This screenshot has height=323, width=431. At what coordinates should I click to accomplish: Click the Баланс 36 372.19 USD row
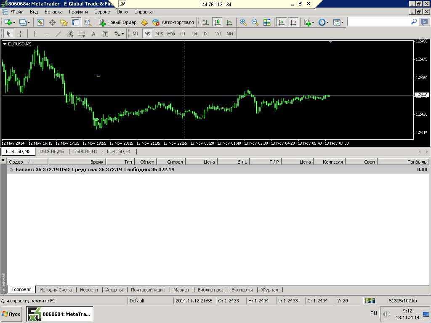218,169
